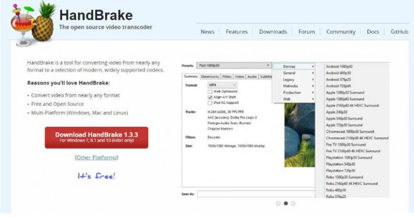Go to the Downloads navigation item
The image size is (414, 217).
click(x=273, y=32)
